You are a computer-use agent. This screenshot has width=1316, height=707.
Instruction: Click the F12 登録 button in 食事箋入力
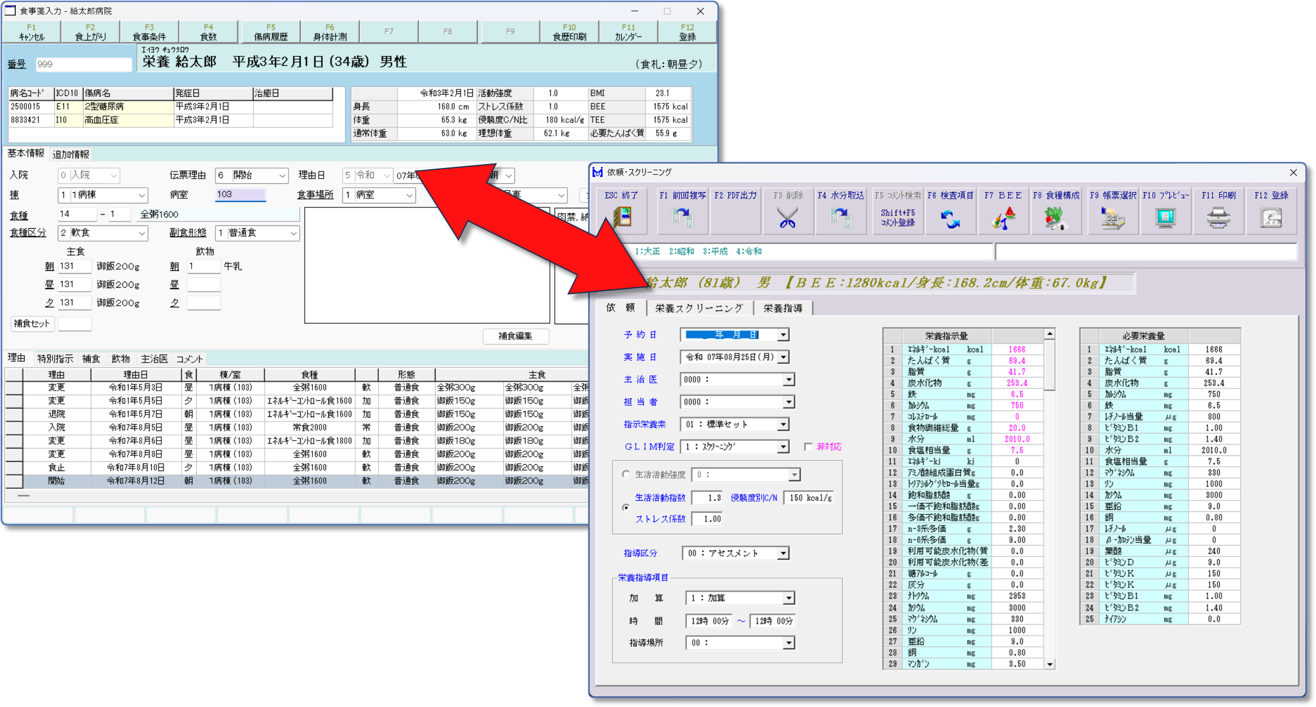point(687,32)
